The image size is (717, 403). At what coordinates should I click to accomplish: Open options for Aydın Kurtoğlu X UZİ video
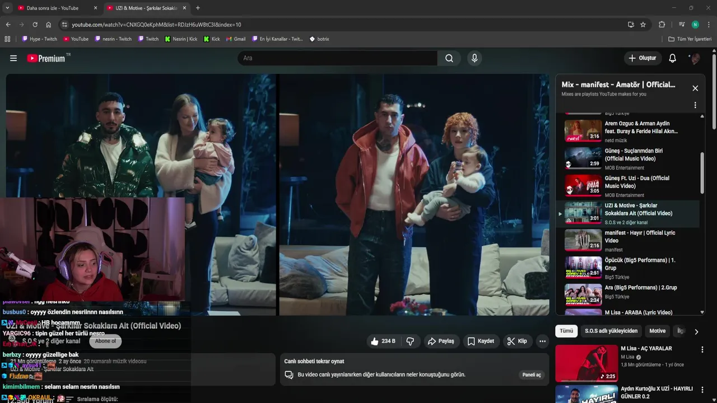pos(702,390)
